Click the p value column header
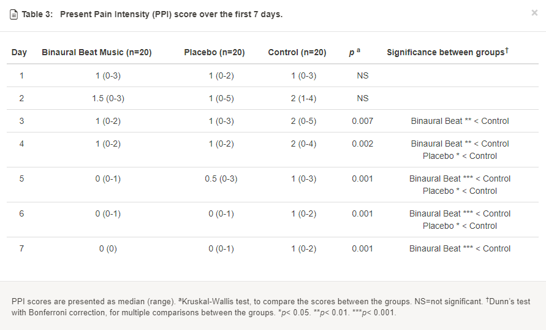The height and width of the screenshot is (330, 546). click(x=354, y=52)
